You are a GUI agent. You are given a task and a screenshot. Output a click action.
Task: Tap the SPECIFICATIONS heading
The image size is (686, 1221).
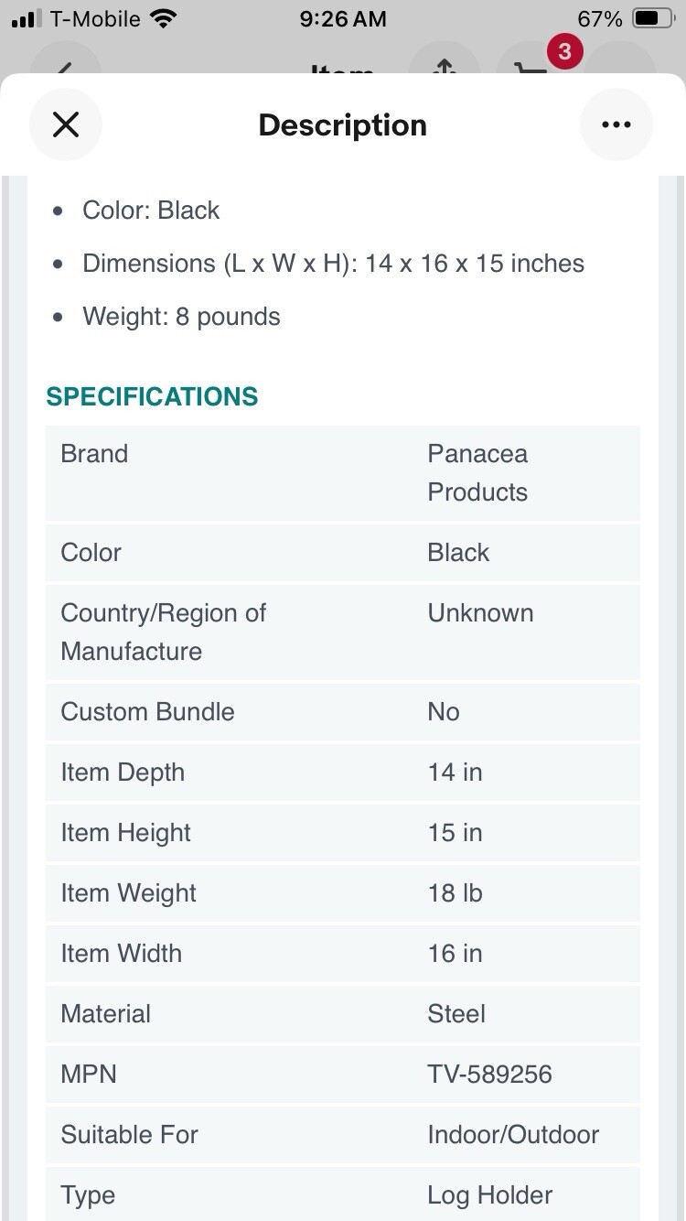coord(152,396)
